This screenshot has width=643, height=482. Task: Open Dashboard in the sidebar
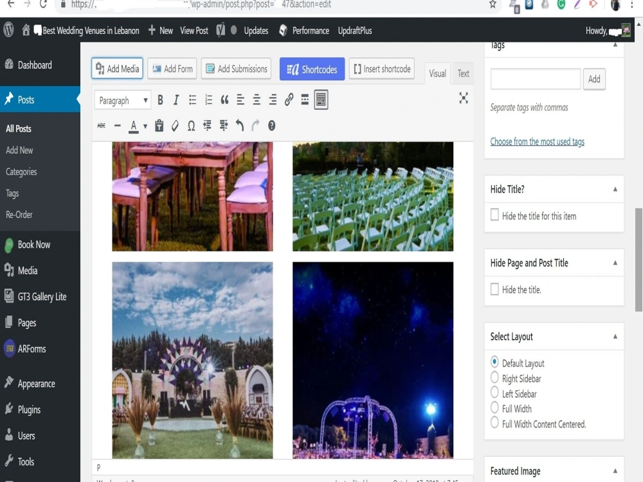click(40, 65)
